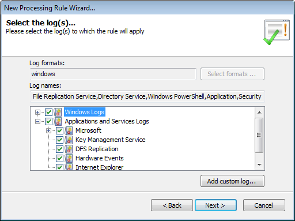Proceed with the Next button
This screenshot has height=221, width=295.
coord(215,205)
